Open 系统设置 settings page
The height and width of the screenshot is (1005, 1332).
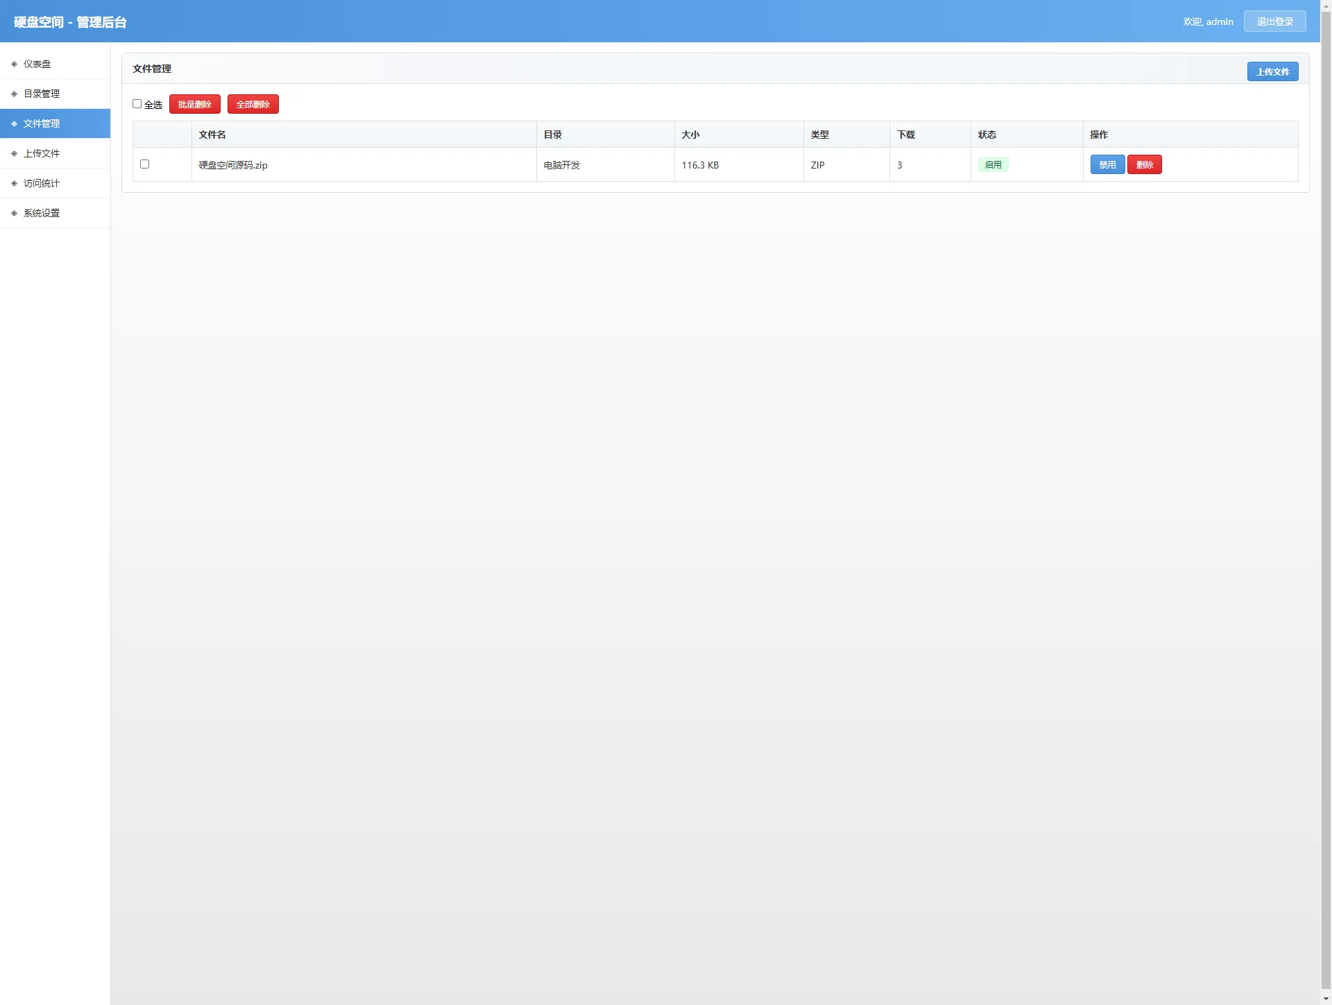42,213
